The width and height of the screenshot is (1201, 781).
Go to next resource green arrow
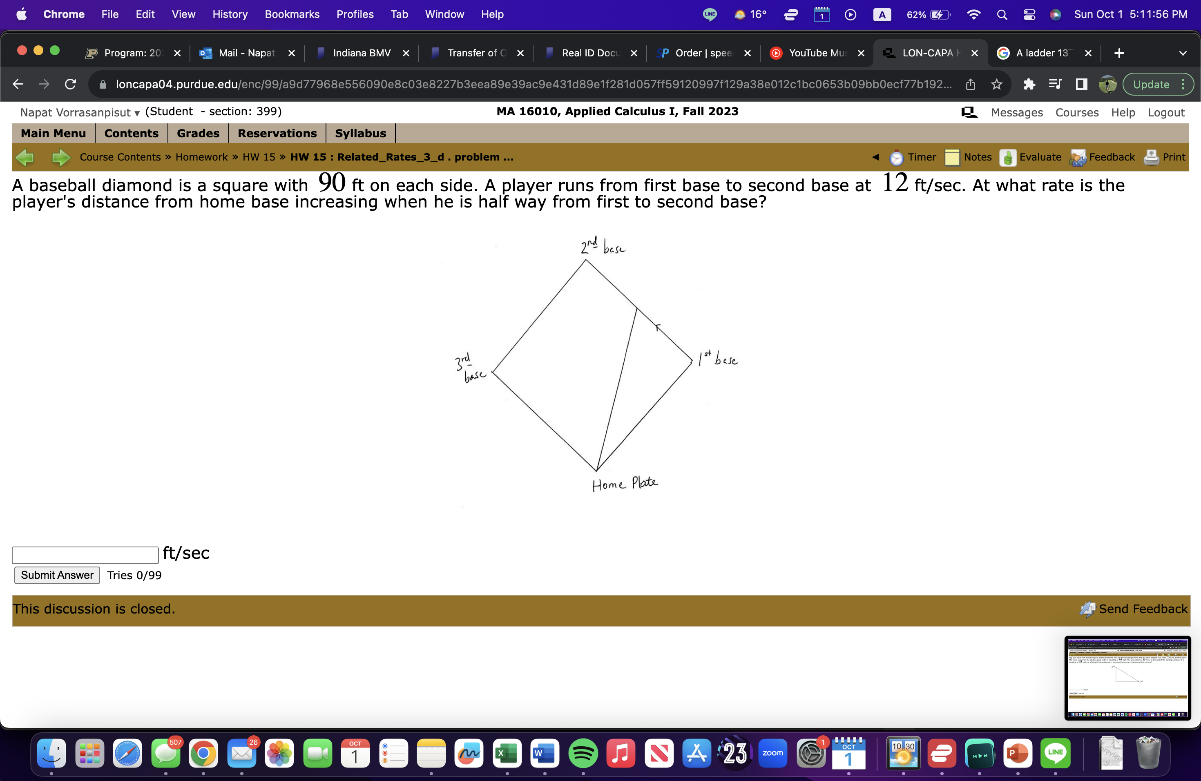[60, 157]
